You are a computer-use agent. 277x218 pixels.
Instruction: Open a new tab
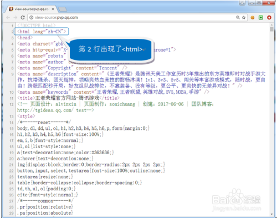(x=63, y=9)
